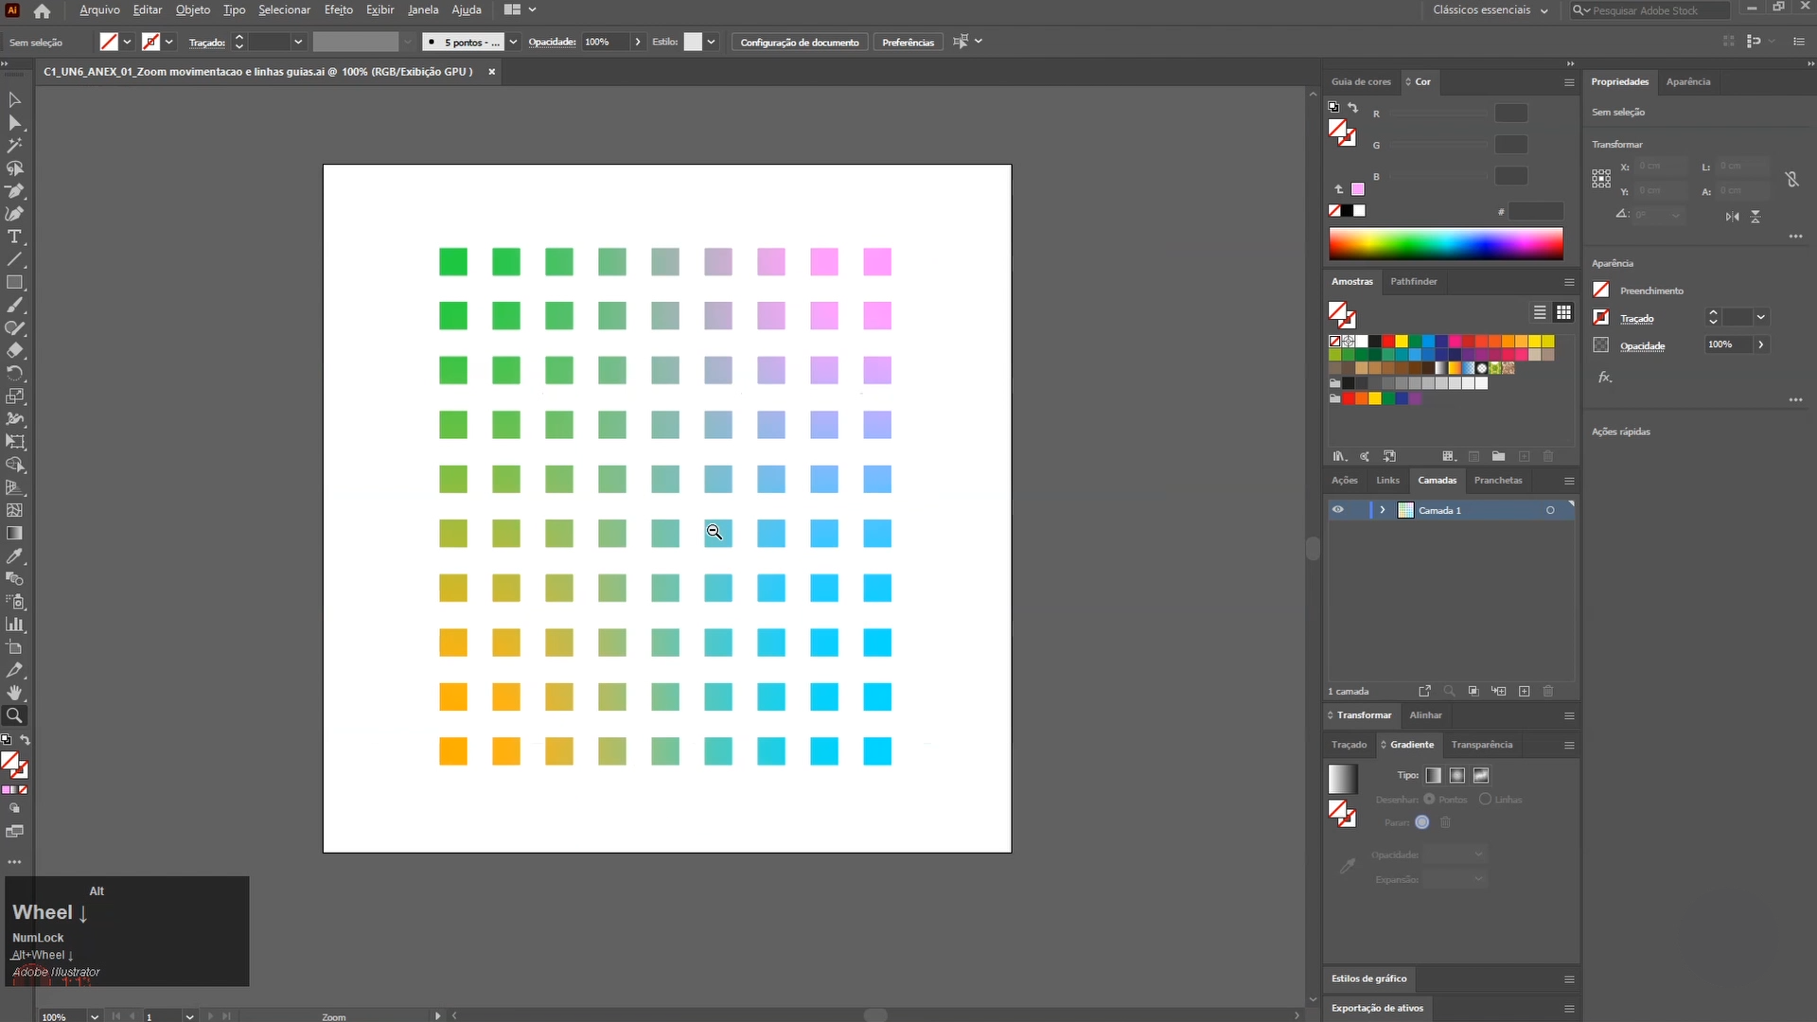
Task: Select the Type tool in toolbar
Action: pos(14,237)
